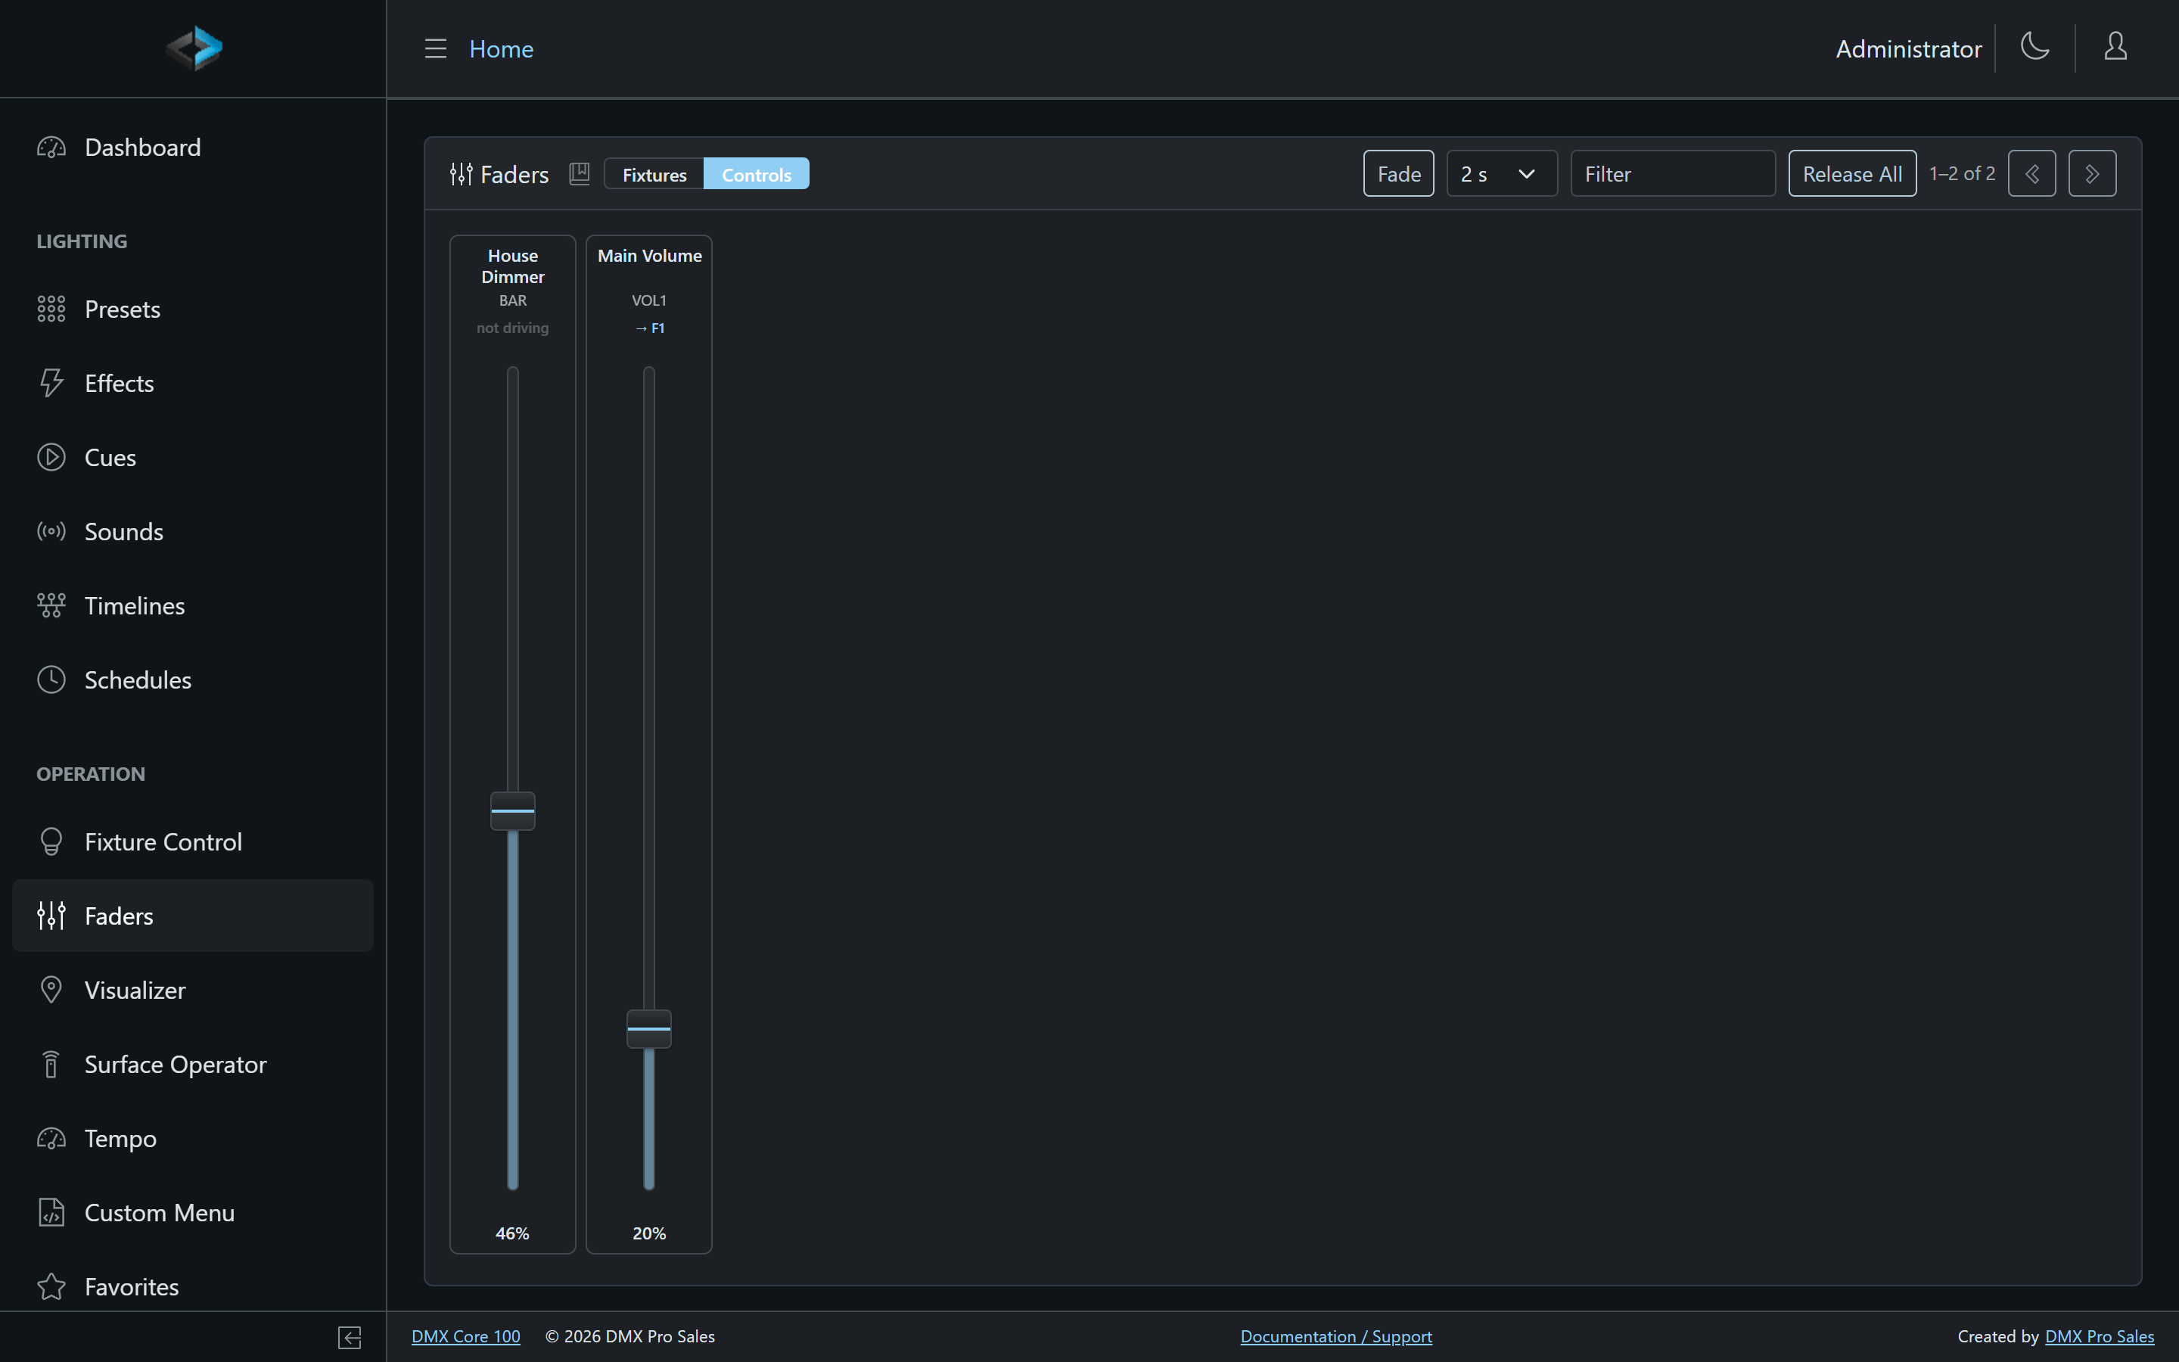2179x1362 pixels.
Task: Click the Release All button
Action: [x=1852, y=173]
